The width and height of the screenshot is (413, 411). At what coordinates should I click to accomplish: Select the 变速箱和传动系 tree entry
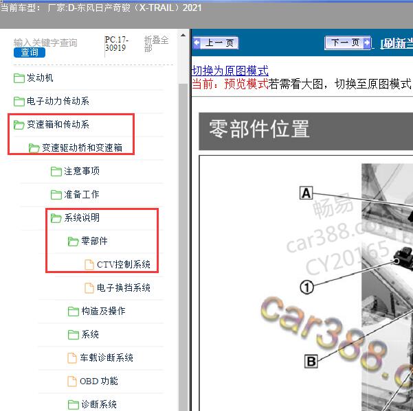(x=58, y=125)
